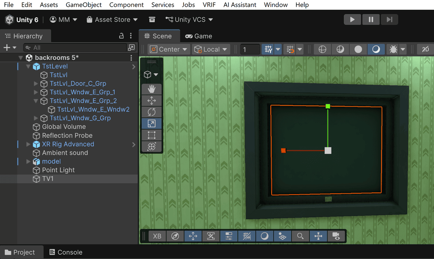
Task: Open the search window icon in Hierarchy
Action: click(x=131, y=47)
